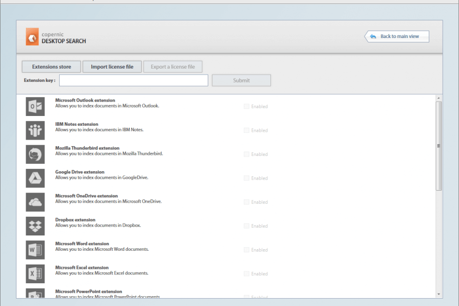Screen dimensions: 459x306
Task: Click the IBM Notes extension icon
Action: (35, 130)
